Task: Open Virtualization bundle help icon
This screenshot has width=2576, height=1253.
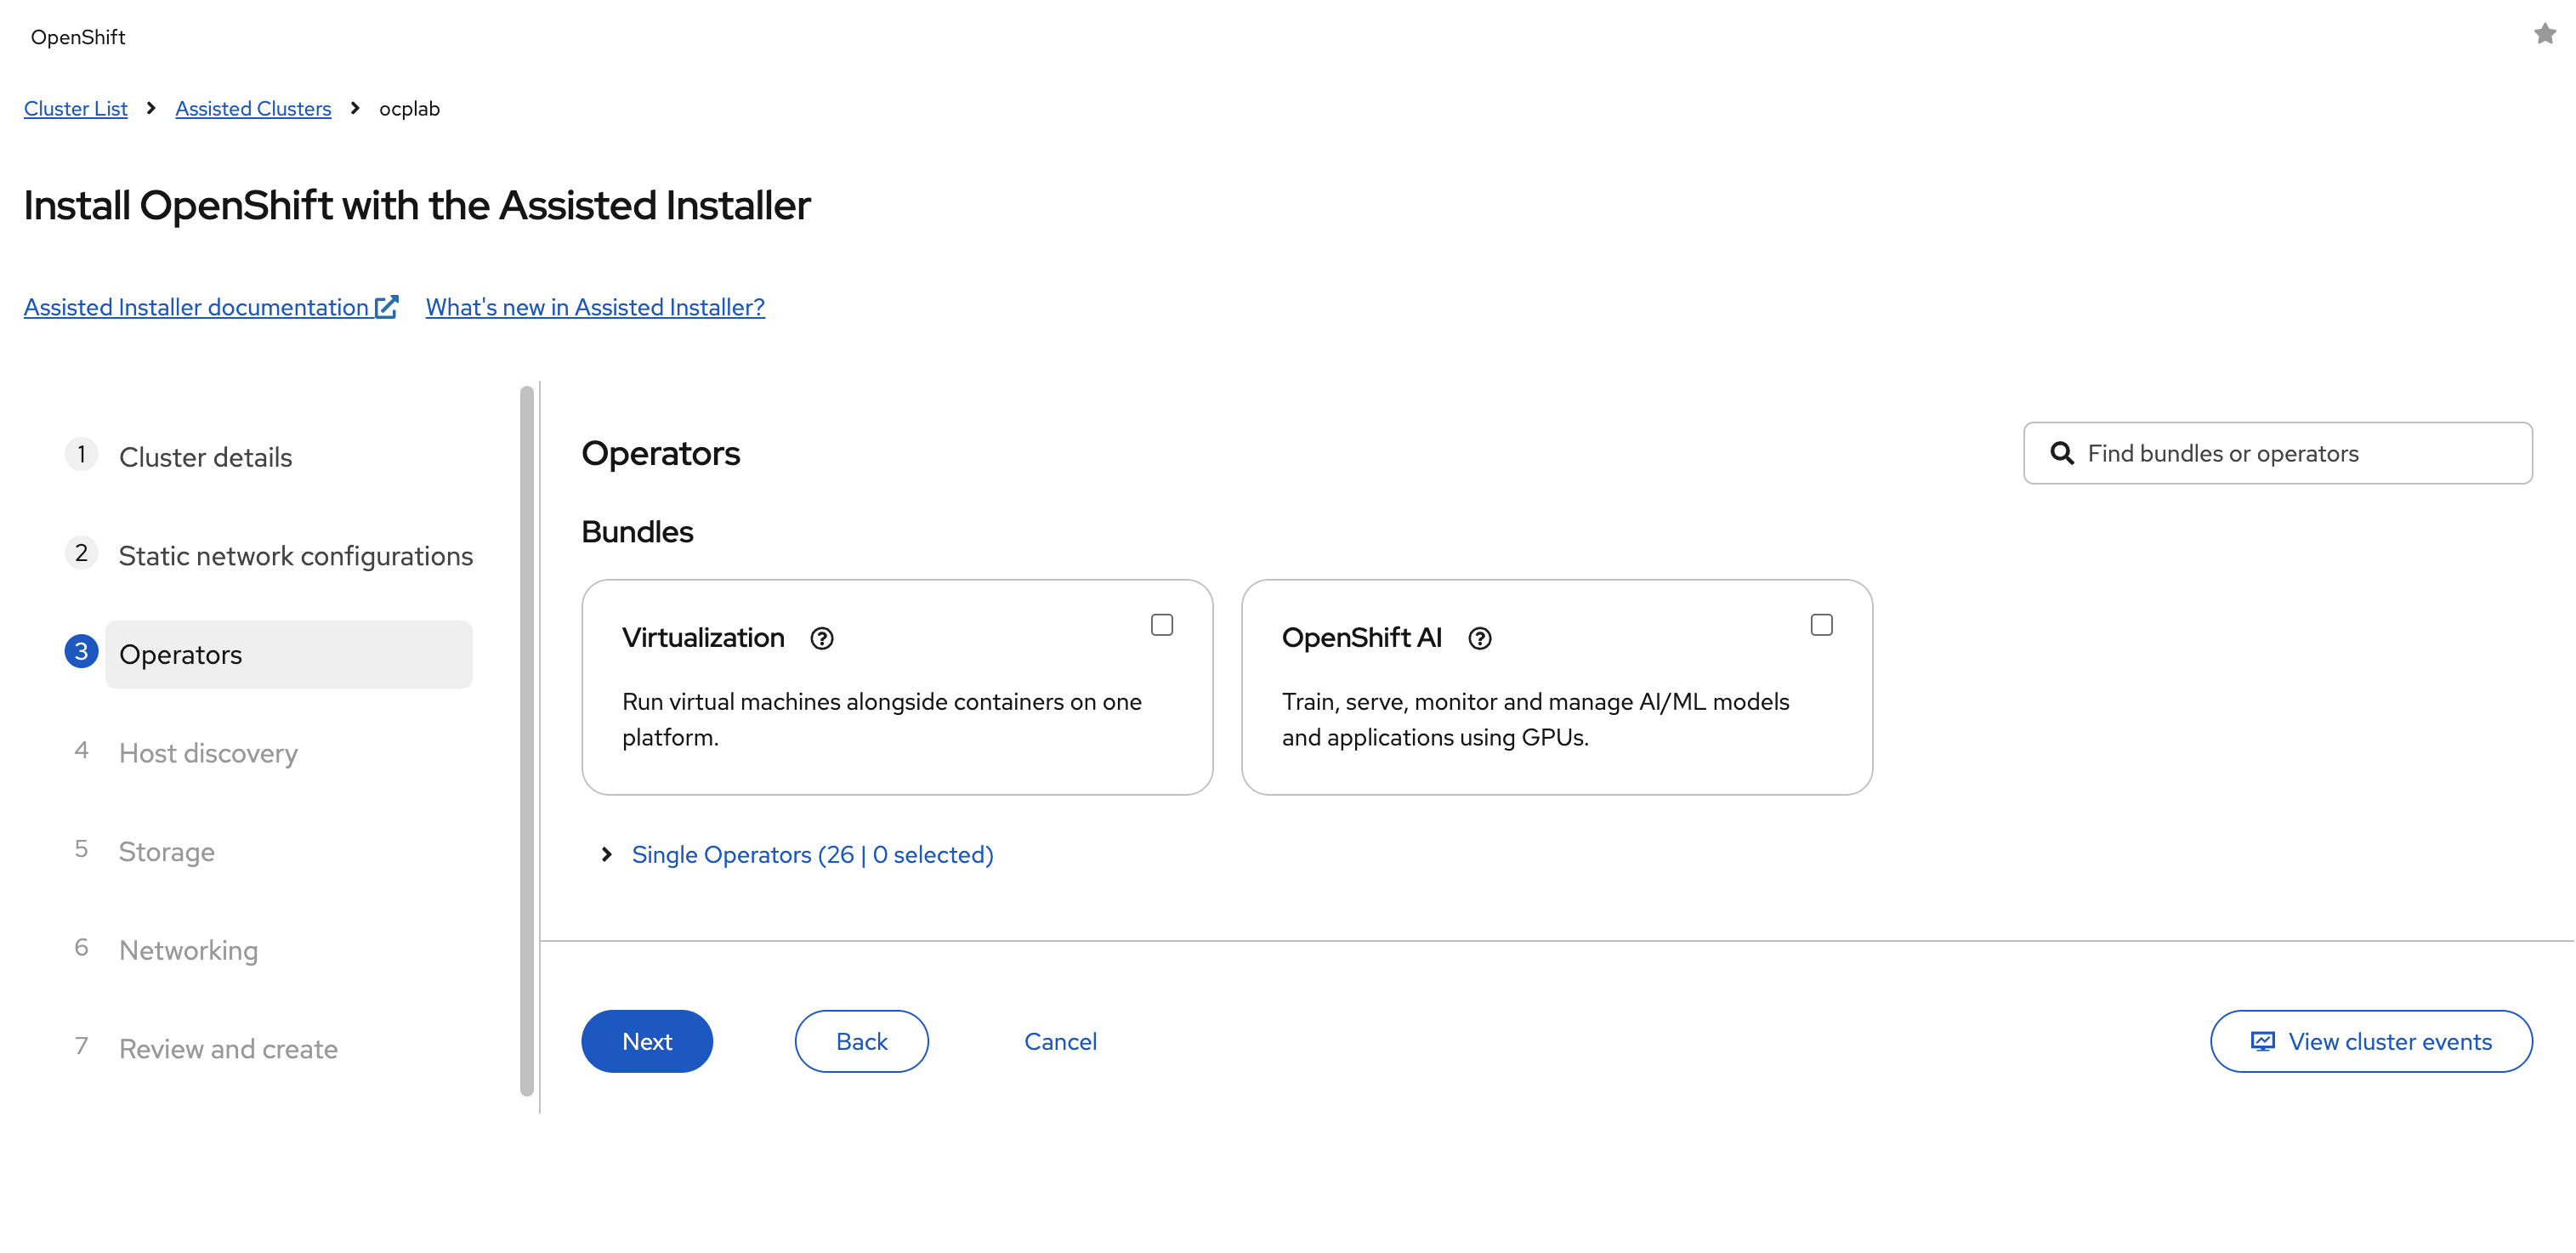Action: tap(822, 638)
